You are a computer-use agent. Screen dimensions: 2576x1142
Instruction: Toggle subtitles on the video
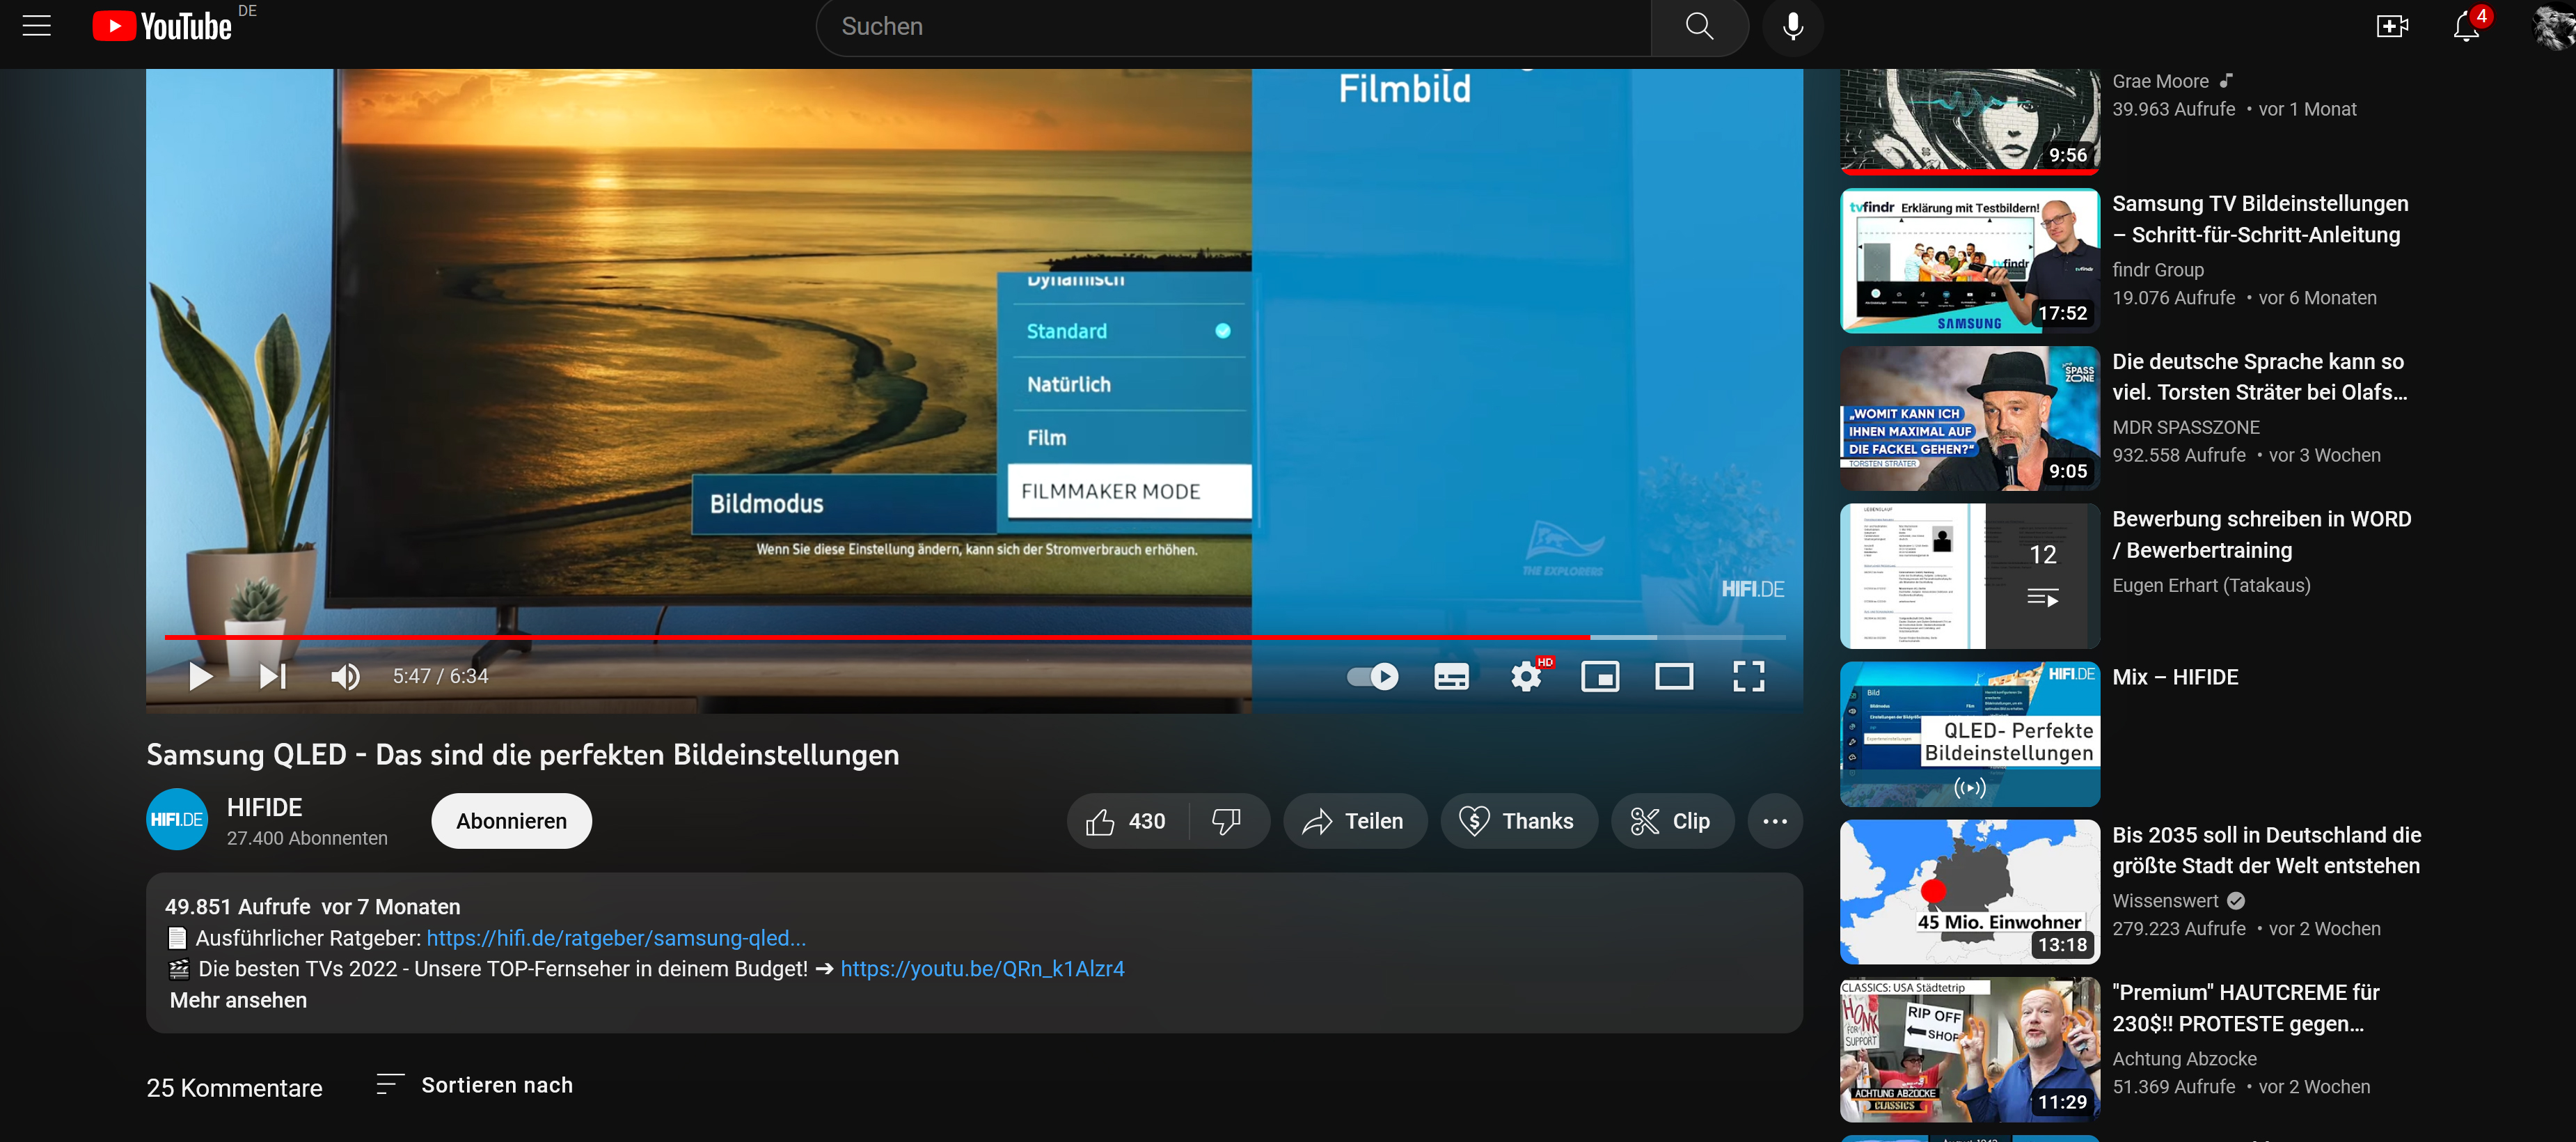click(1451, 677)
